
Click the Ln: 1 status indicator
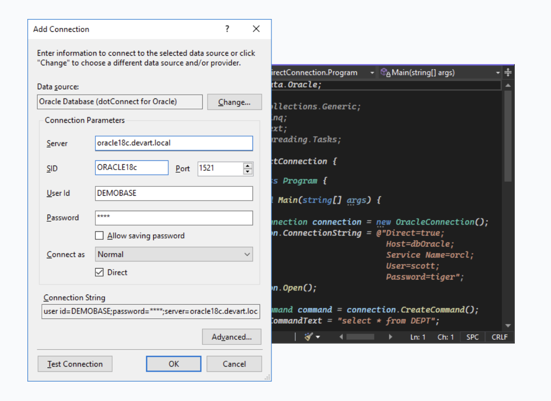click(x=418, y=337)
